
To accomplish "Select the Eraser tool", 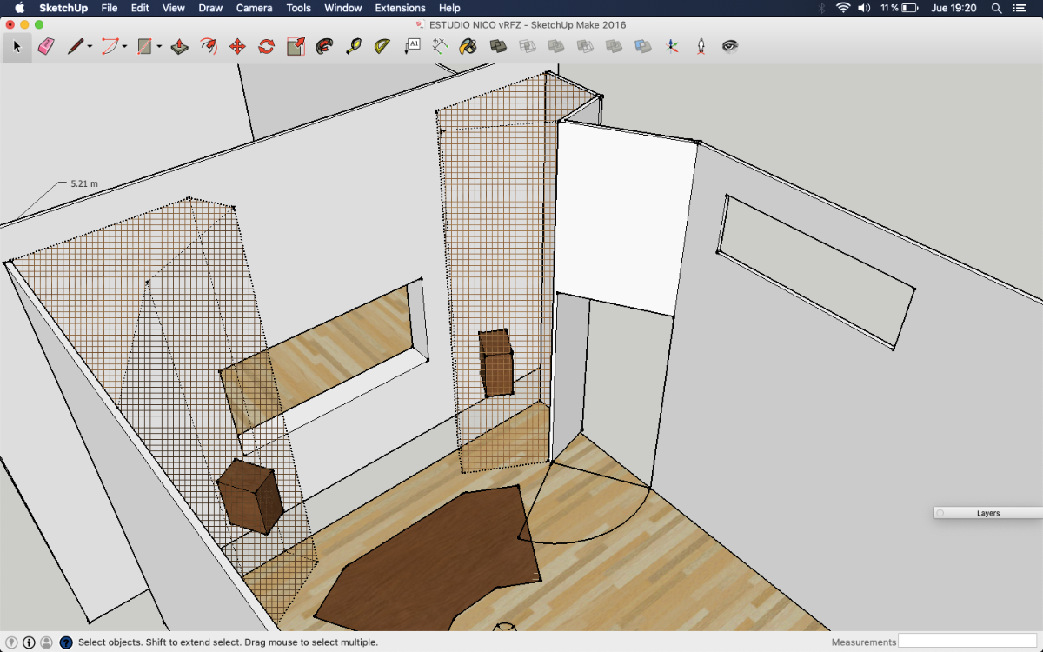I will tap(46, 47).
